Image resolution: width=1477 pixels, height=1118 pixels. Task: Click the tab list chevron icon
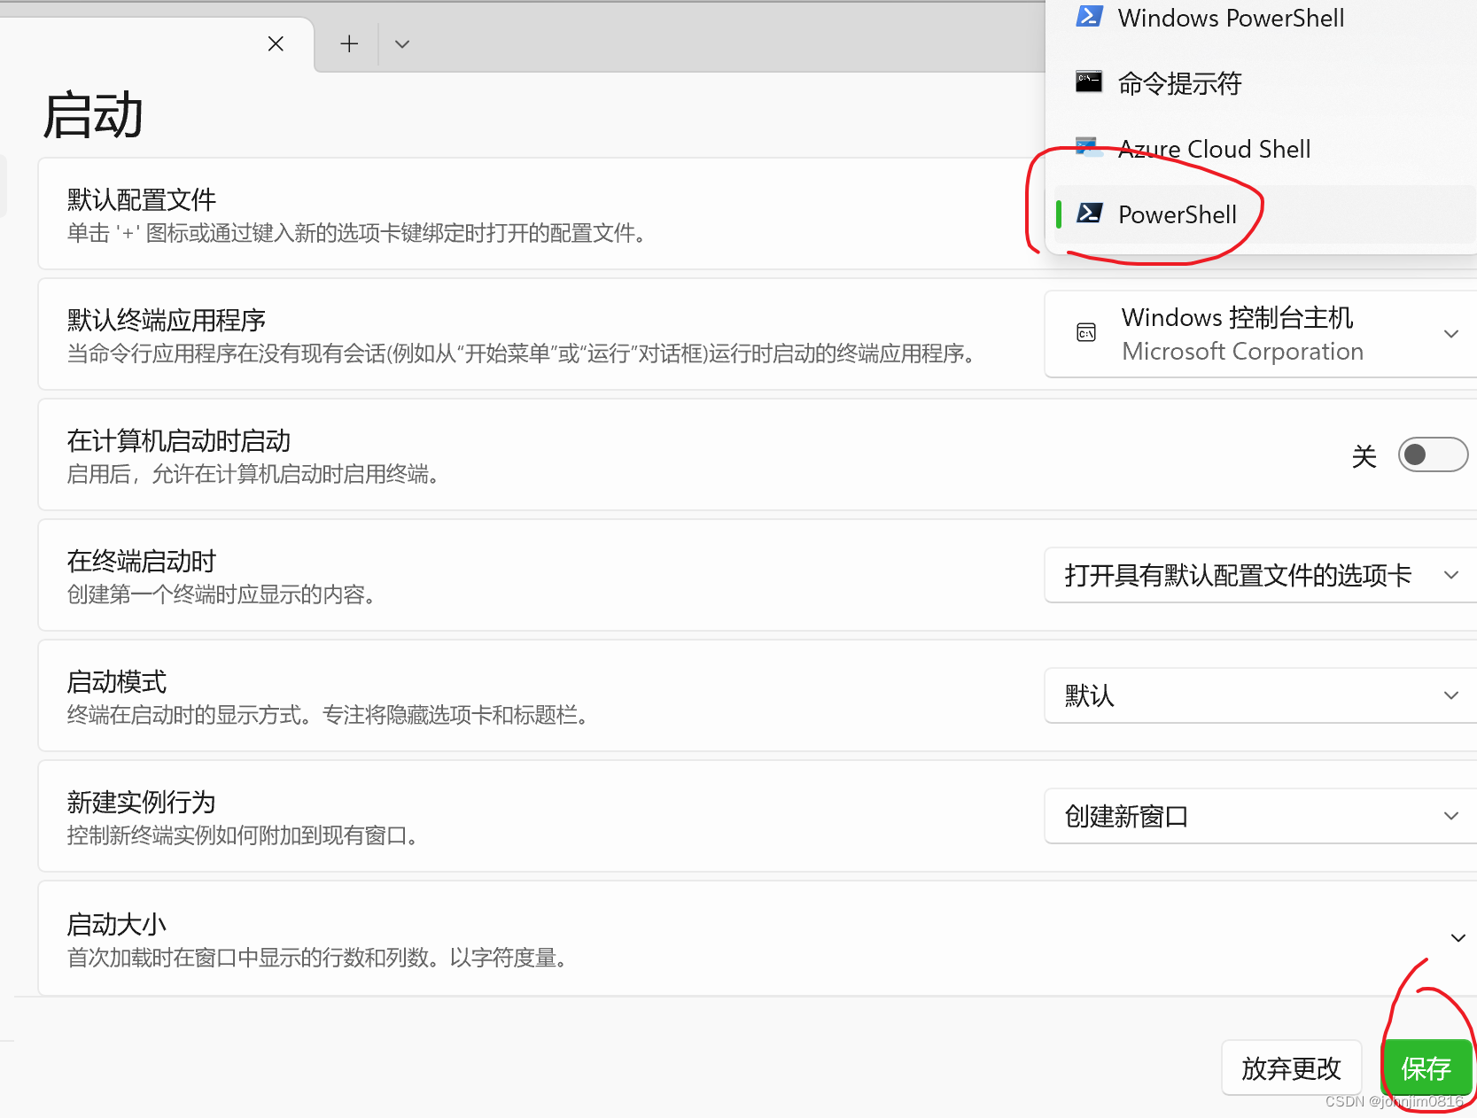point(402,43)
